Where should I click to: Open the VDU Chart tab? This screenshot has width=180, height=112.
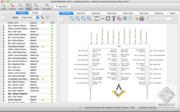click(x=144, y=13)
